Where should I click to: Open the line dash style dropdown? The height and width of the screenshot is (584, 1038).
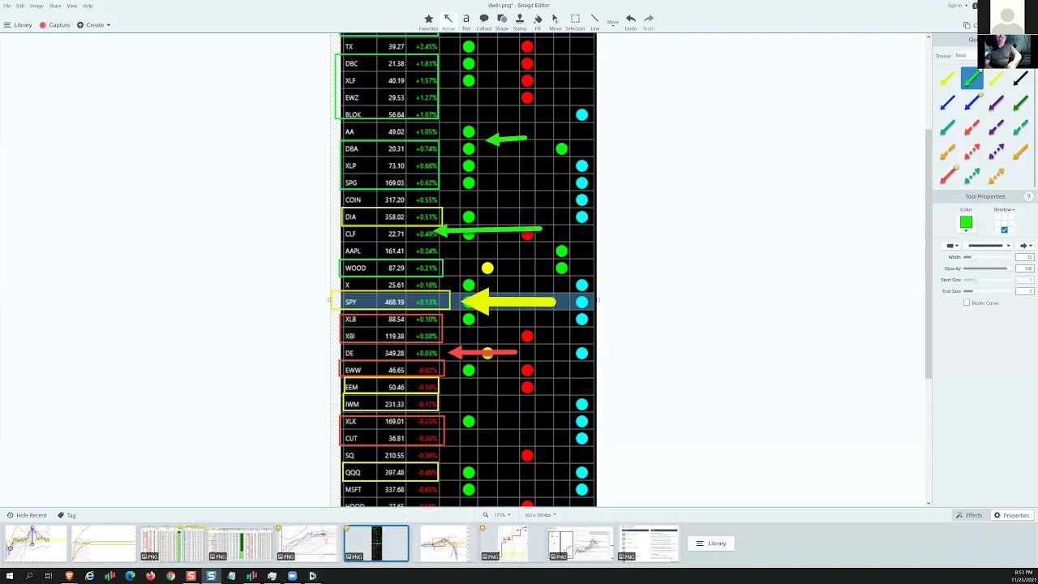click(989, 245)
